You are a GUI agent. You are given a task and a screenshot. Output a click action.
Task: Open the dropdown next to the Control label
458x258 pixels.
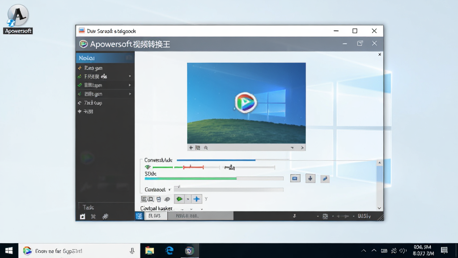click(170, 190)
